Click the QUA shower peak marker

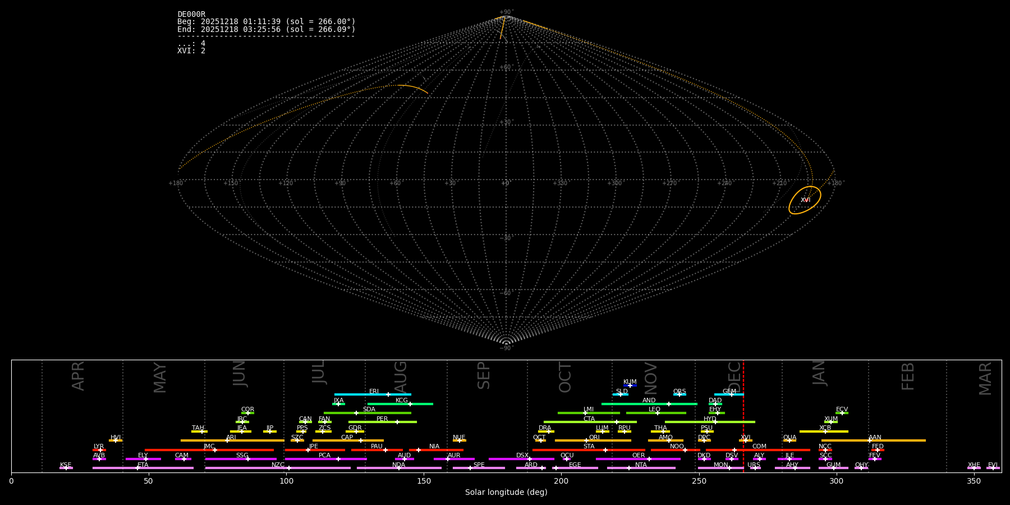tap(789, 440)
